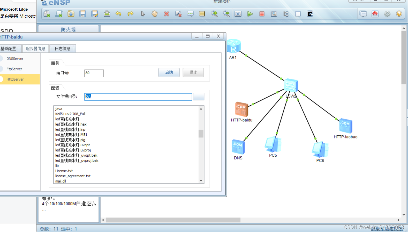The width and height of the screenshot is (408, 232).
Task: Open settings with the gear icon
Action: point(387,14)
